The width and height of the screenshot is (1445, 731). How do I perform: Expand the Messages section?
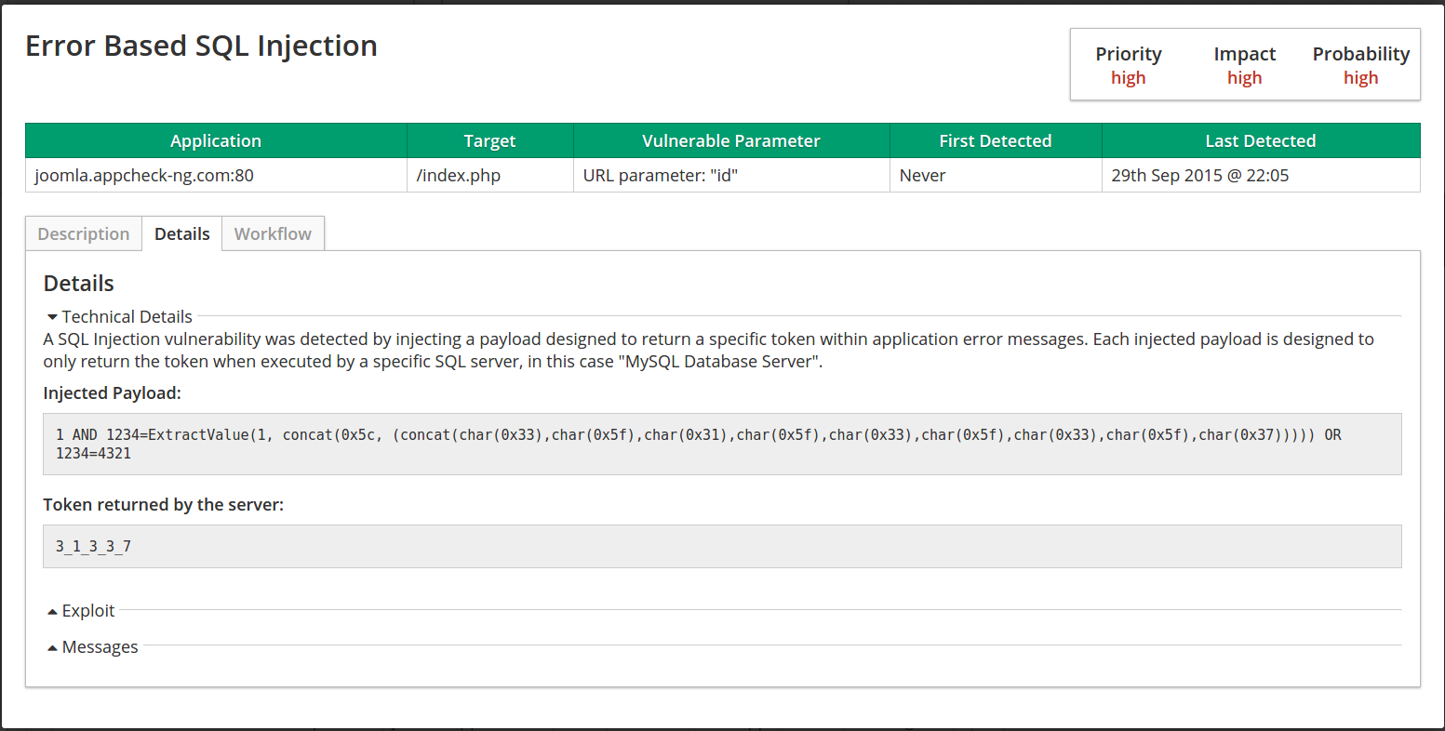pyautogui.click(x=93, y=647)
